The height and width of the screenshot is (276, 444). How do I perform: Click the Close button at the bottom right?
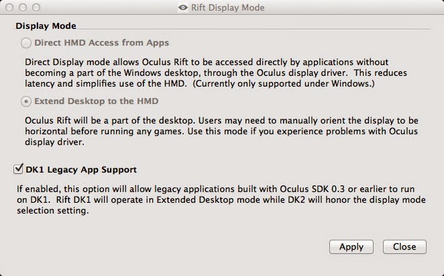[404, 246]
